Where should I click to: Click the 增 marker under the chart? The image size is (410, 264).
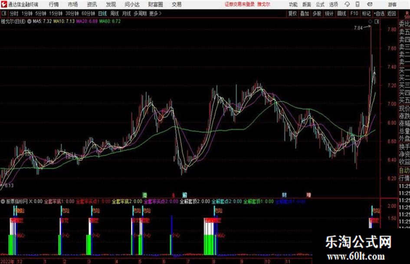[x=309, y=195]
